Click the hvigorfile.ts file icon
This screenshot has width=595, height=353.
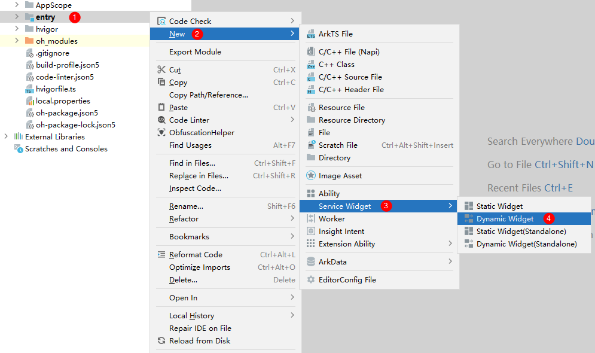30,89
